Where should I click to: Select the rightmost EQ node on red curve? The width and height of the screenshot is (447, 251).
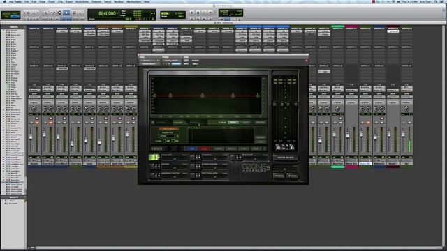(x=258, y=96)
